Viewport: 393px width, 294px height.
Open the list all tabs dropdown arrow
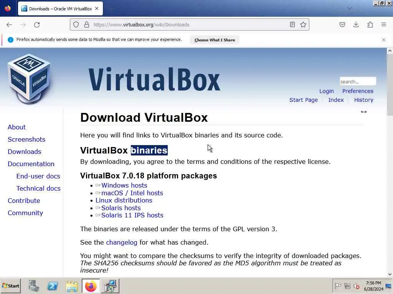click(350, 8)
